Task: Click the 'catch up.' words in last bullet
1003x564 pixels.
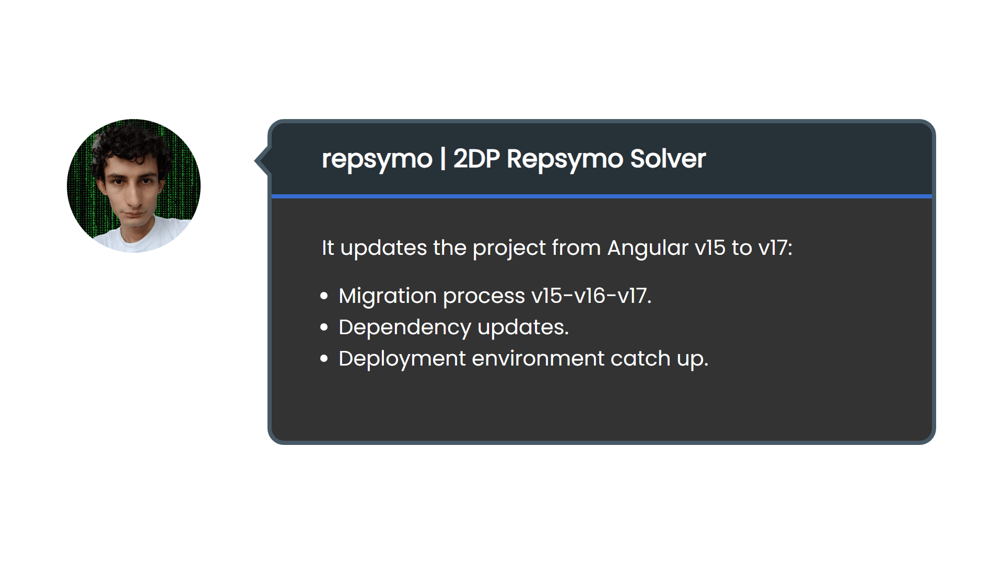Action: 659,359
